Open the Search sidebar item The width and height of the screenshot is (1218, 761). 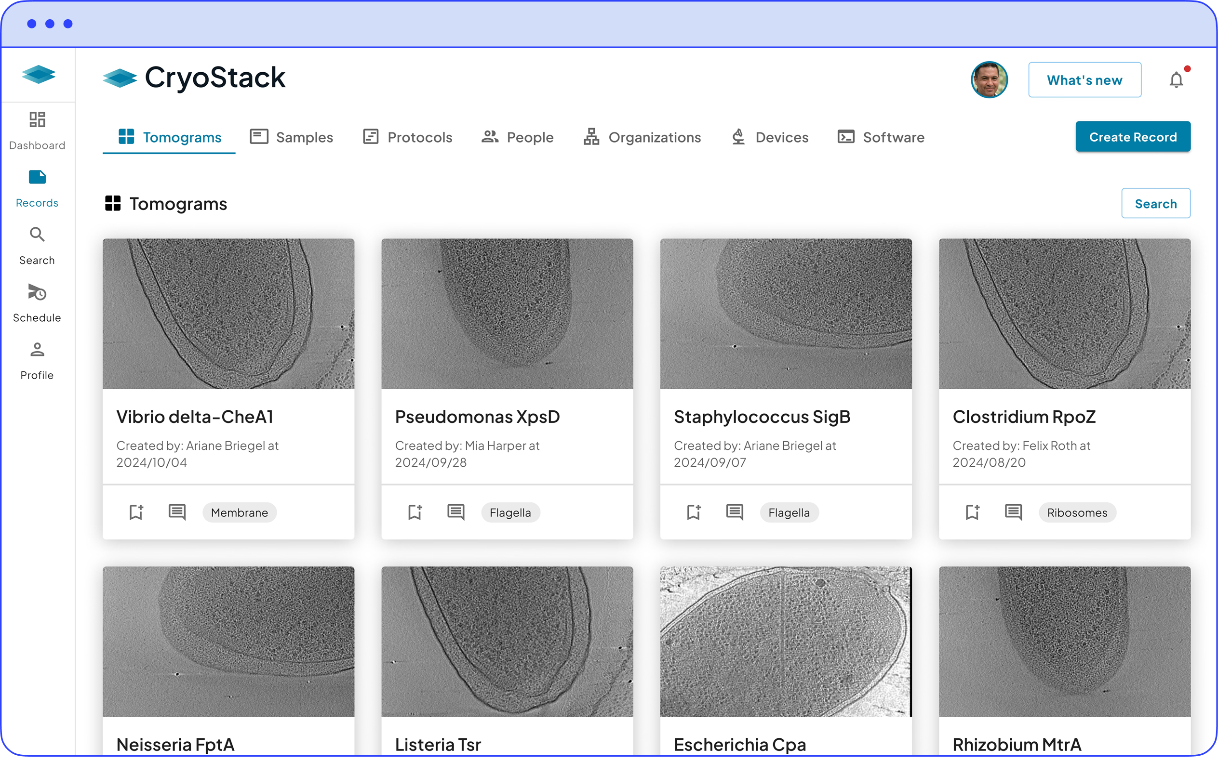click(x=37, y=245)
